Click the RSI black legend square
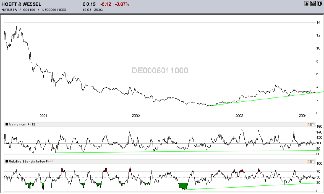 6,161
